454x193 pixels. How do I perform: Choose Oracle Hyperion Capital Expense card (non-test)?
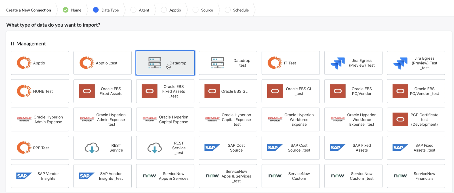[165, 119]
